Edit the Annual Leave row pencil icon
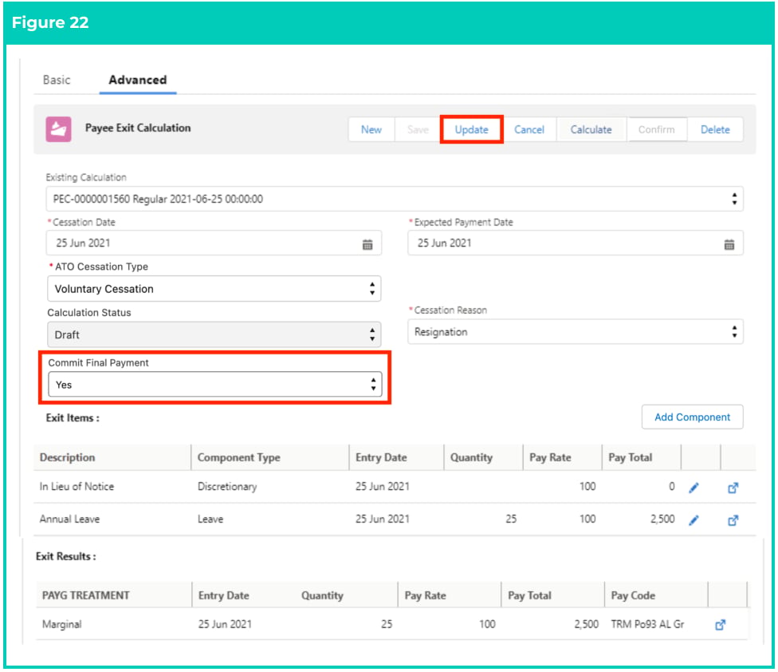 pyautogui.click(x=694, y=520)
